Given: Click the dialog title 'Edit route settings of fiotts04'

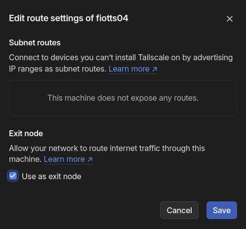Looking at the screenshot, I should (69, 18).
